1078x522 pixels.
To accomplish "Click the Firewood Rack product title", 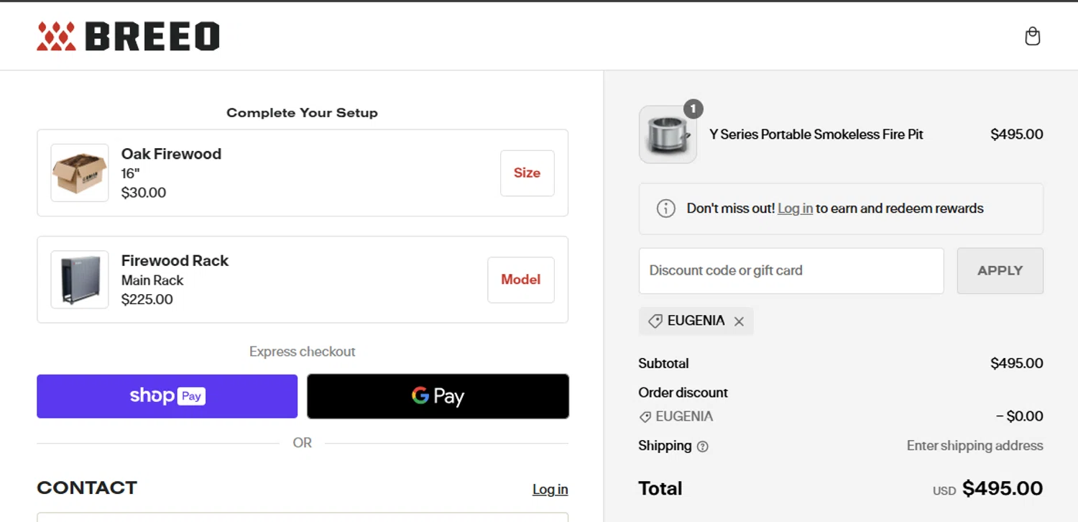I will (x=175, y=261).
